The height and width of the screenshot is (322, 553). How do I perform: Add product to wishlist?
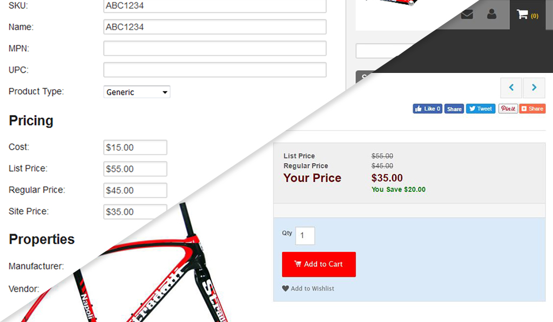click(x=308, y=289)
